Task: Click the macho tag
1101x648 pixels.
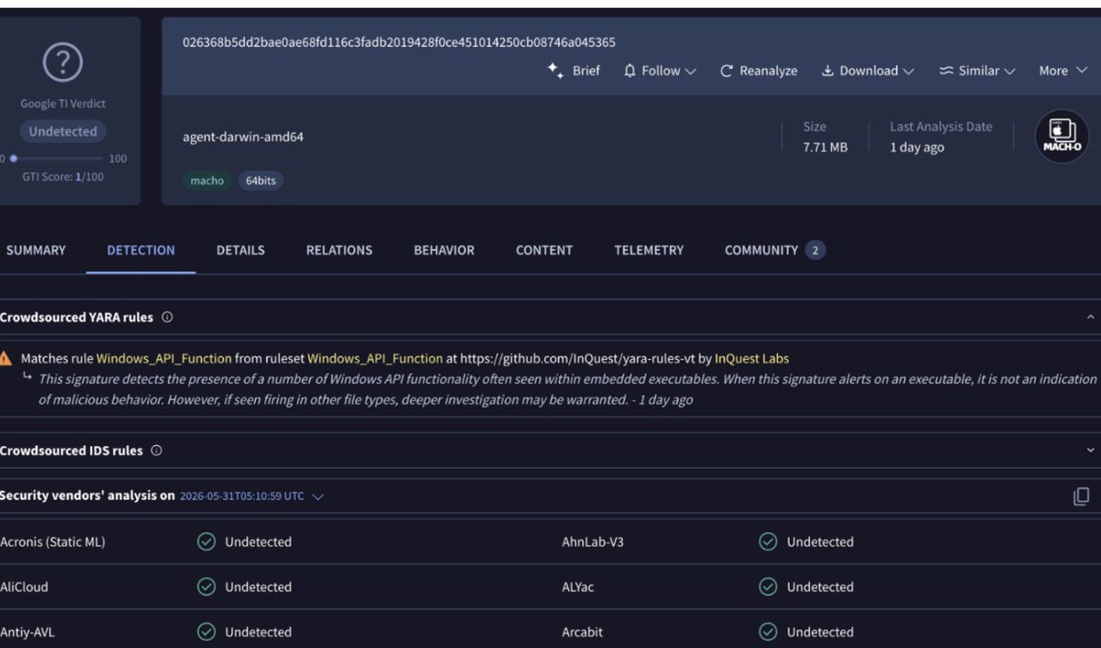Action: [206, 181]
